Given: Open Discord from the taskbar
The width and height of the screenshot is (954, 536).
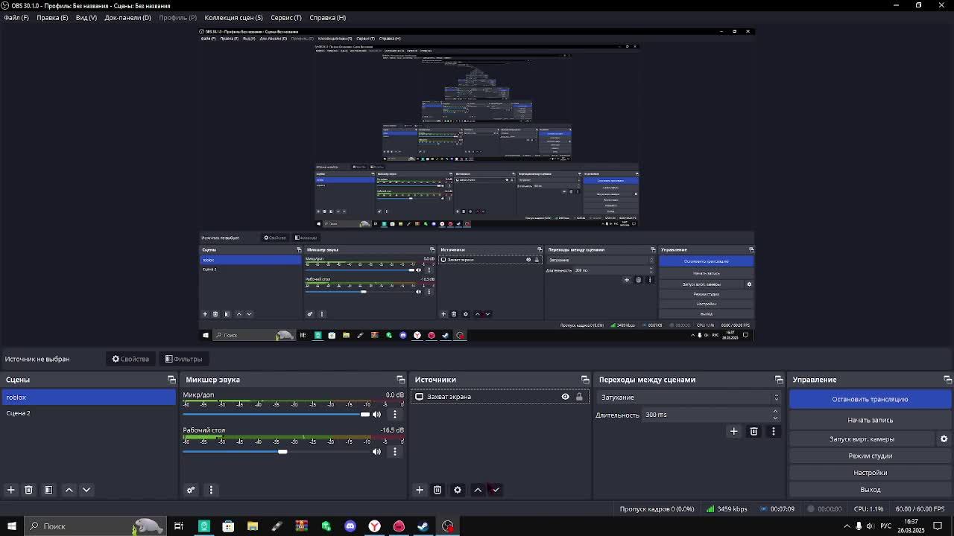Looking at the screenshot, I should (x=350, y=526).
